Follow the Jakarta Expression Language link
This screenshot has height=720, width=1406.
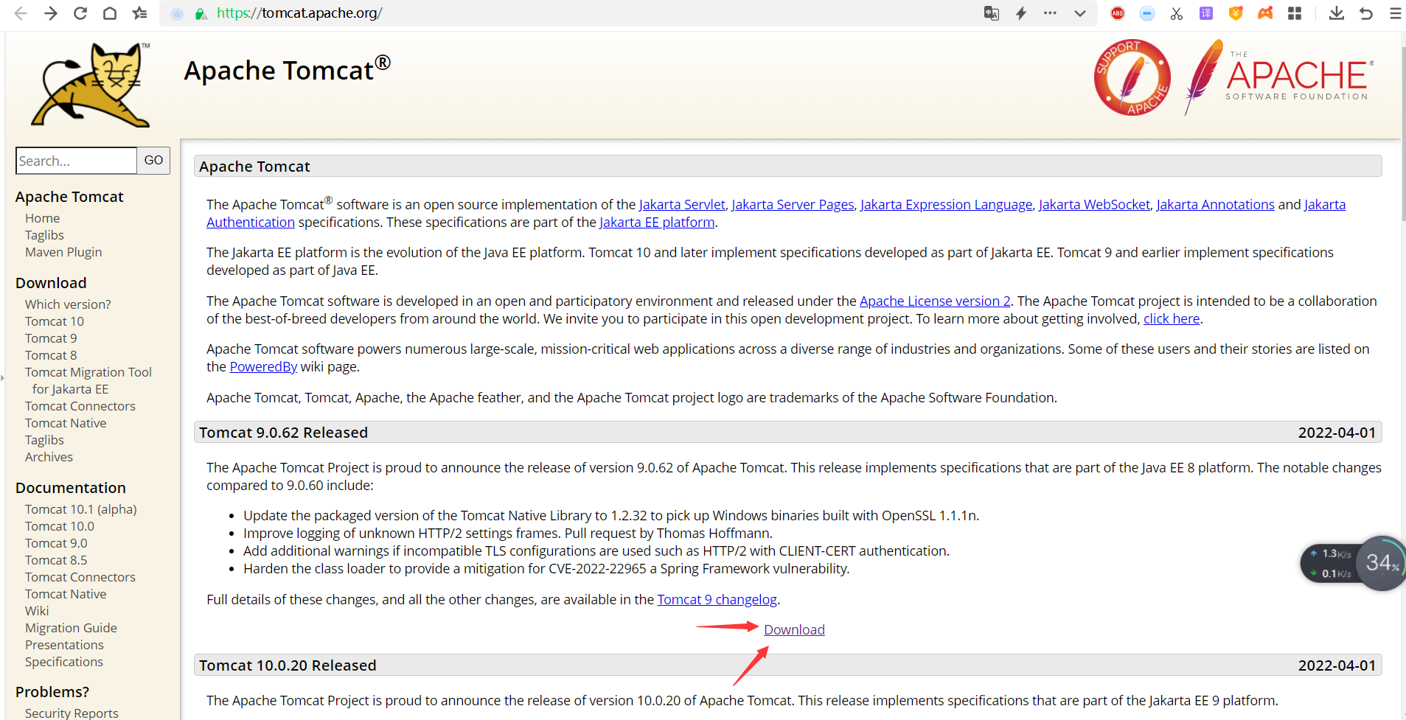coord(947,205)
